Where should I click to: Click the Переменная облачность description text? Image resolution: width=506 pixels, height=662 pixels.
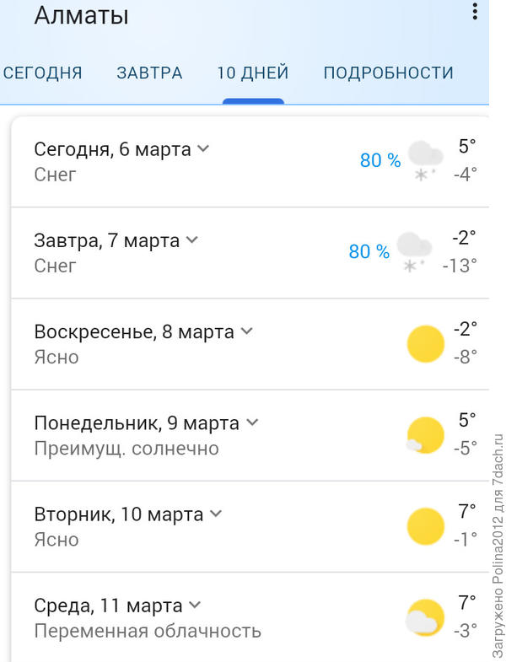(x=148, y=630)
